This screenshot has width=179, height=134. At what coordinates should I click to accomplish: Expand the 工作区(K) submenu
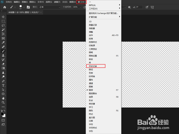pos(103,9)
